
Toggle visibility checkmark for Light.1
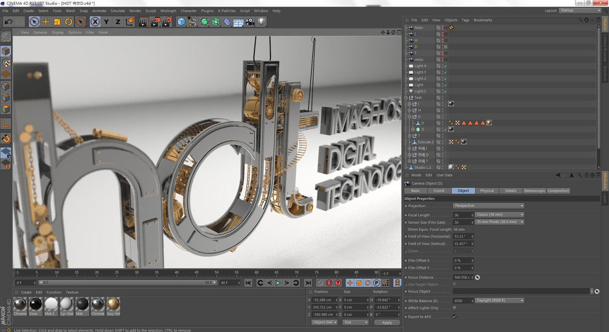pyautogui.click(x=445, y=91)
